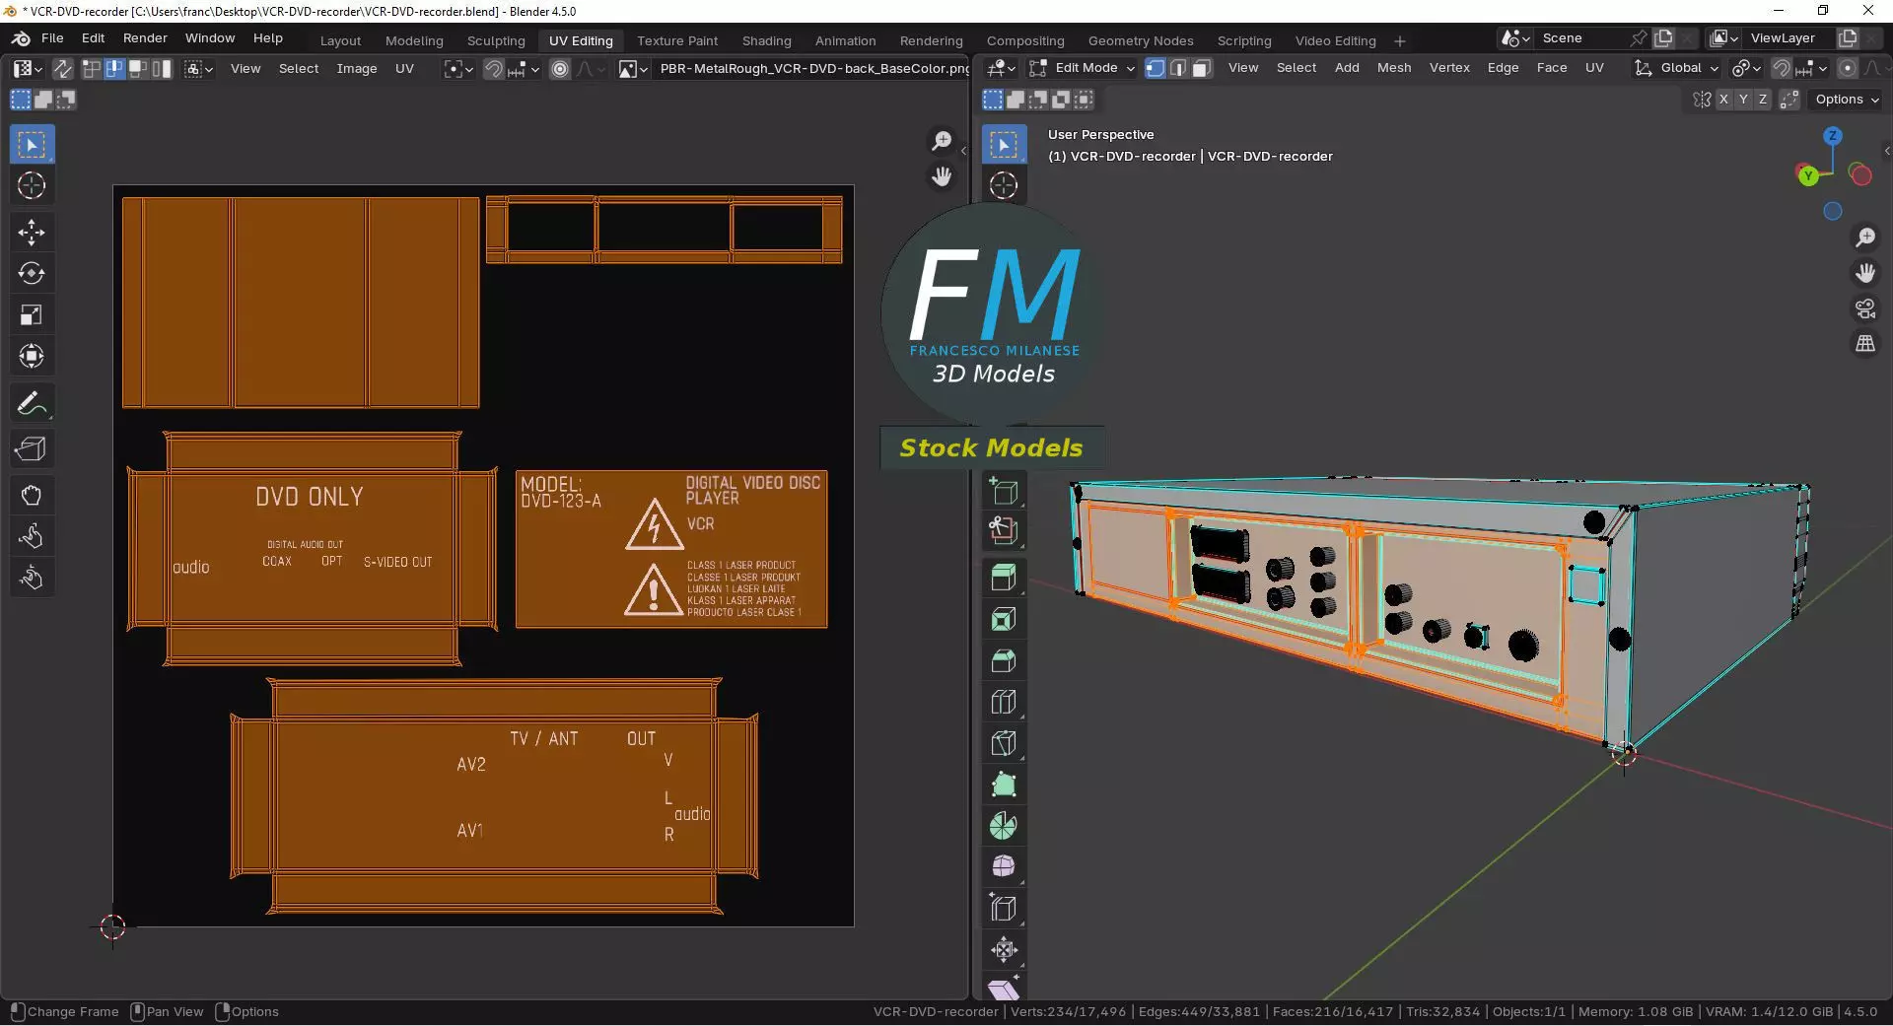Choose the Smooth vertices tool
This screenshot has height=1026, width=1893.
1004,867
